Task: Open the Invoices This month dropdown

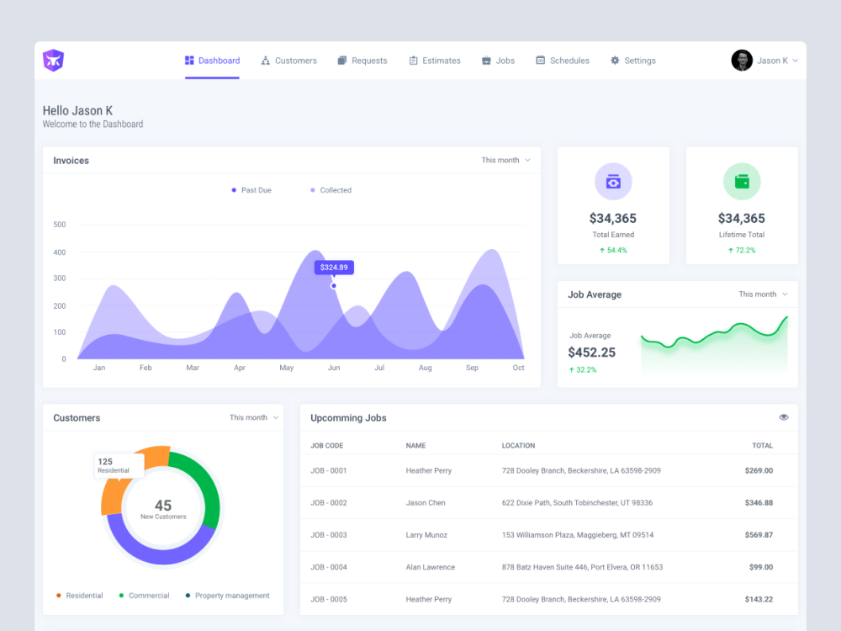Action: point(505,160)
